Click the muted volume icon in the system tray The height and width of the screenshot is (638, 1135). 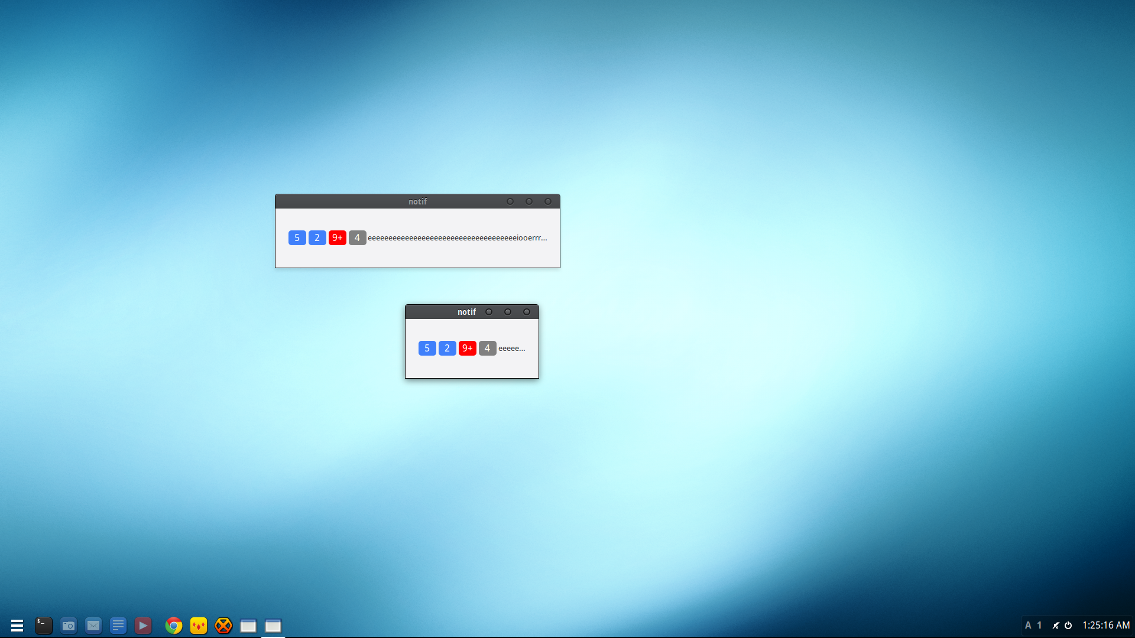(x=1056, y=625)
